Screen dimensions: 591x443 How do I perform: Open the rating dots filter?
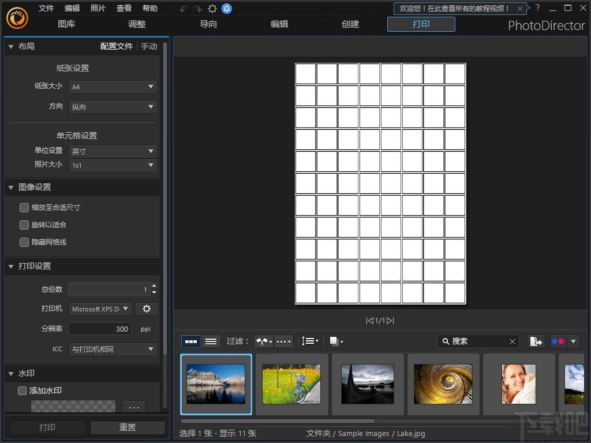point(283,341)
